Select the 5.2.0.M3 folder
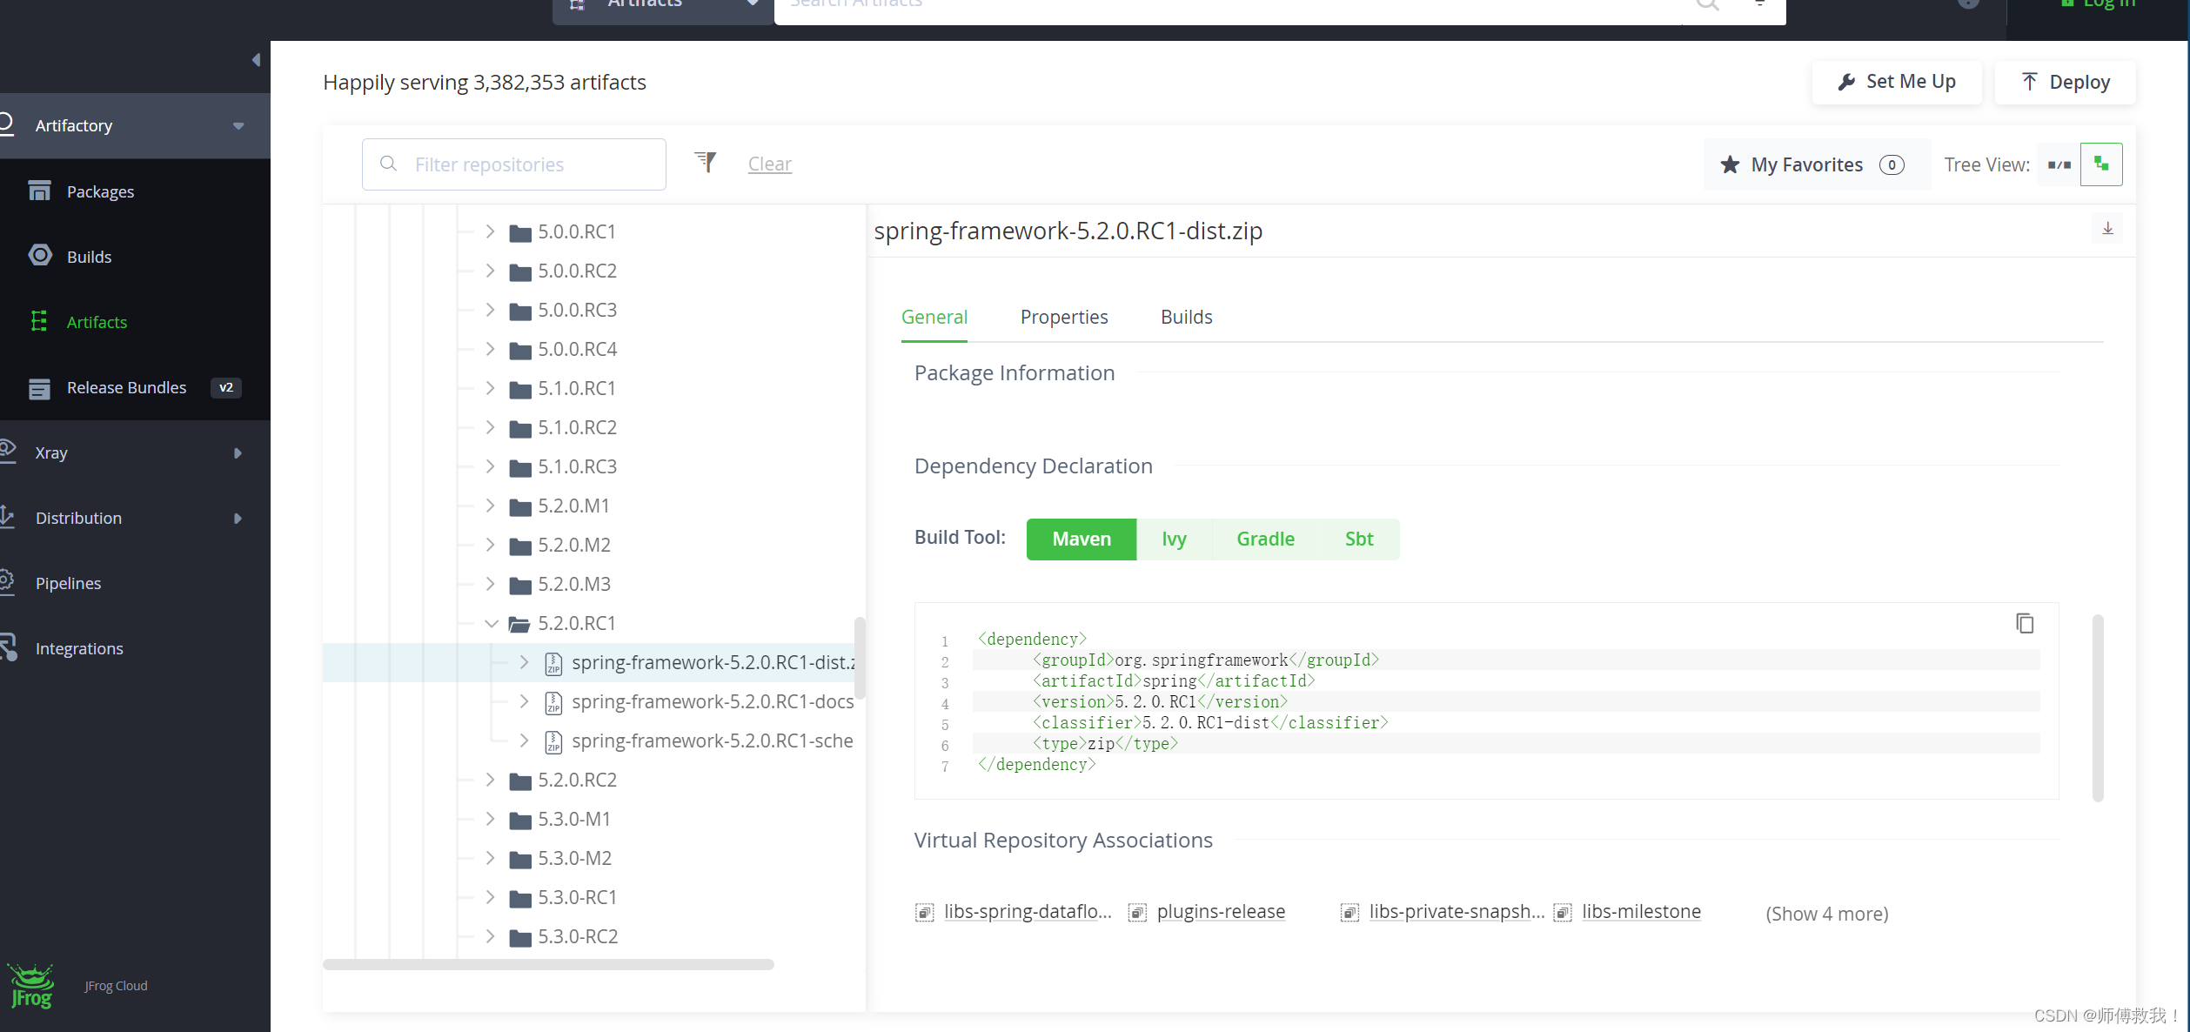This screenshot has width=2190, height=1032. (574, 584)
